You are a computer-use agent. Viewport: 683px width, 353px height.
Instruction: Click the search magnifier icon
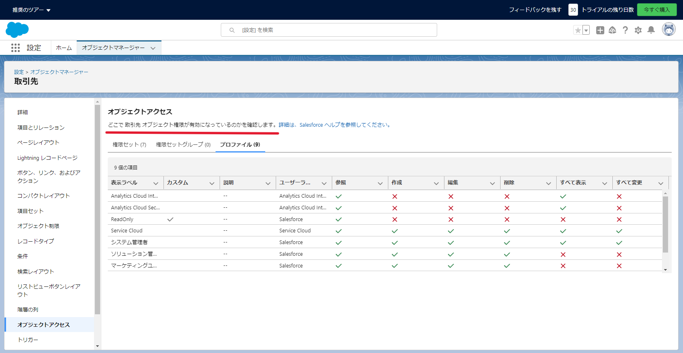232,30
